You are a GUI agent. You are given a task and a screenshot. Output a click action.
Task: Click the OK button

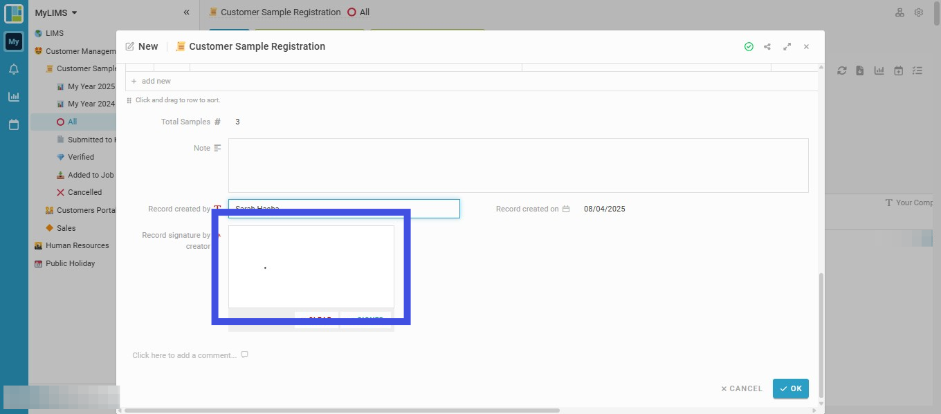[x=791, y=388]
